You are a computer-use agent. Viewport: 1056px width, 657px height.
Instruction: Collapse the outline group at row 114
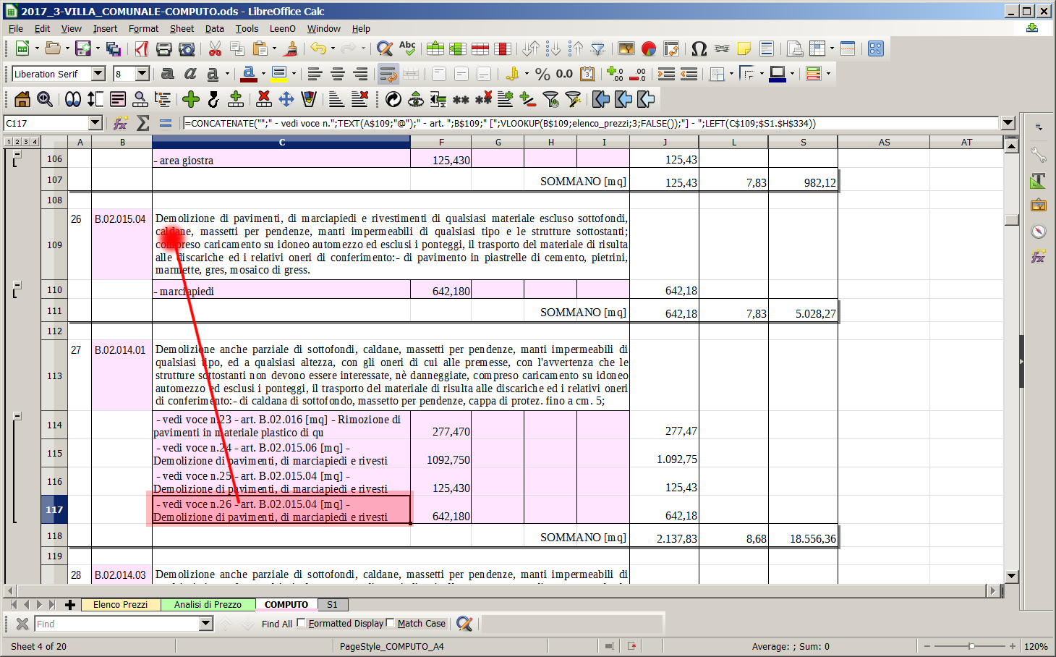click(x=17, y=416)
